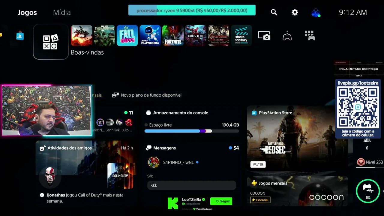Click the 11 friends online count
Screen dimensions: 384x216
point(131,113)
